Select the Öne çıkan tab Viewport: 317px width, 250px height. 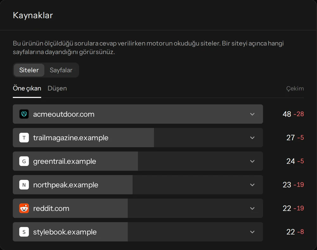coord(27,89)
